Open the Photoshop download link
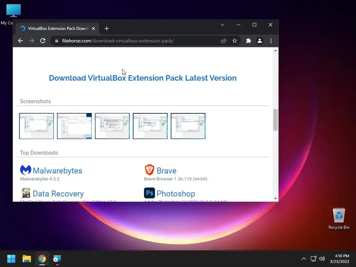356x267 pixels. tap(176, 194)
